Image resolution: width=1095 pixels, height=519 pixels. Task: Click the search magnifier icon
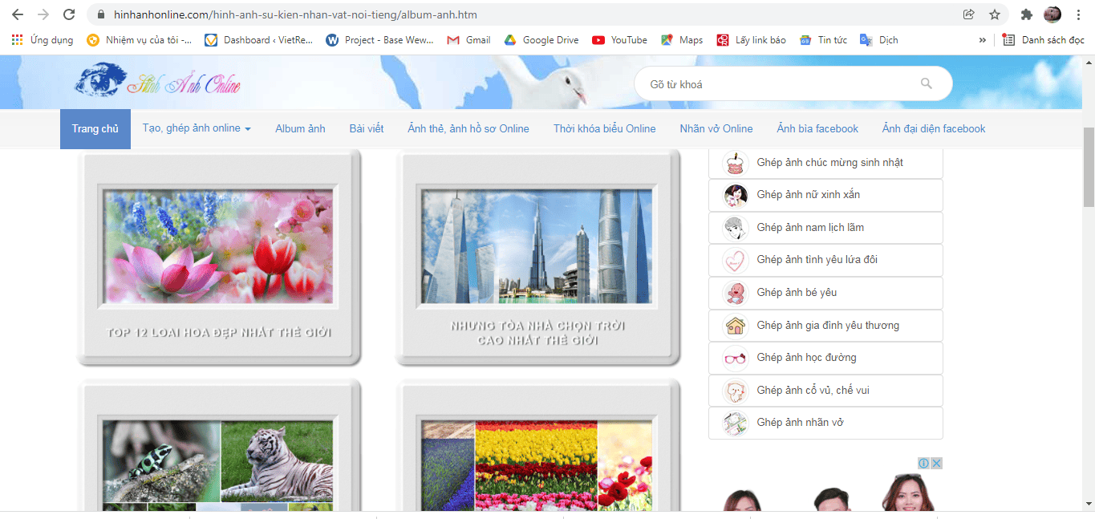[927, 83]
